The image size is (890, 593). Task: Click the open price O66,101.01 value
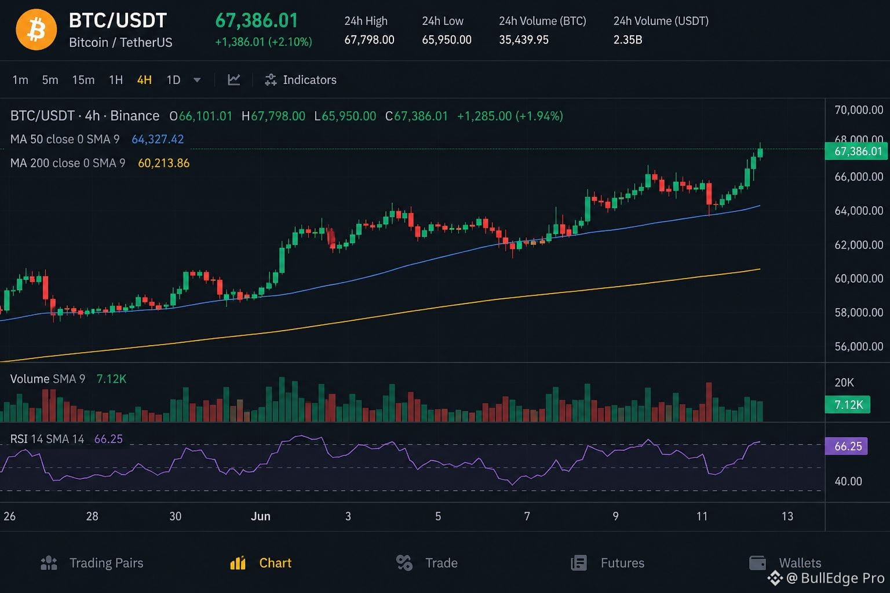(x=200, y=116)
